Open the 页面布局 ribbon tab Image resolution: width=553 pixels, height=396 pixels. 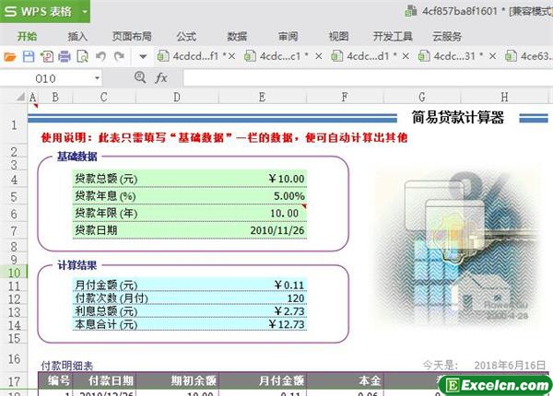click(132, 36)
